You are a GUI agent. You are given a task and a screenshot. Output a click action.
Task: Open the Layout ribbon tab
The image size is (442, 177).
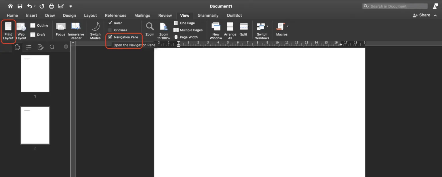click(90, 15)
